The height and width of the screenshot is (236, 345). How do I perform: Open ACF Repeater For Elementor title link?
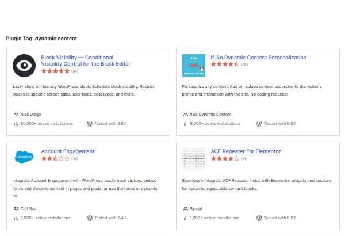click(246, 151)
